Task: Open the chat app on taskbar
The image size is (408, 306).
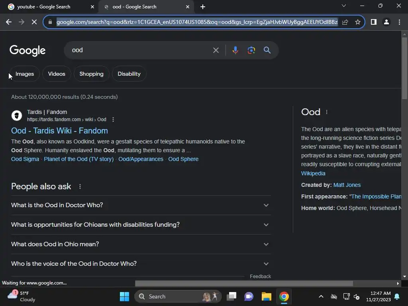Action: click(x=249, y=296)
